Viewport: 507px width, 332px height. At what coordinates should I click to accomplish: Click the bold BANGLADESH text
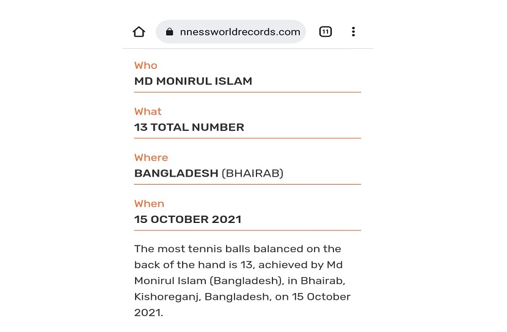176,173
